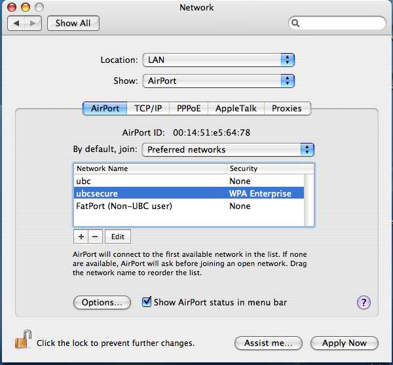This screenshot has width=393, height=365.
Task: Remove selected network with minus button
Action: click(94, 236)
